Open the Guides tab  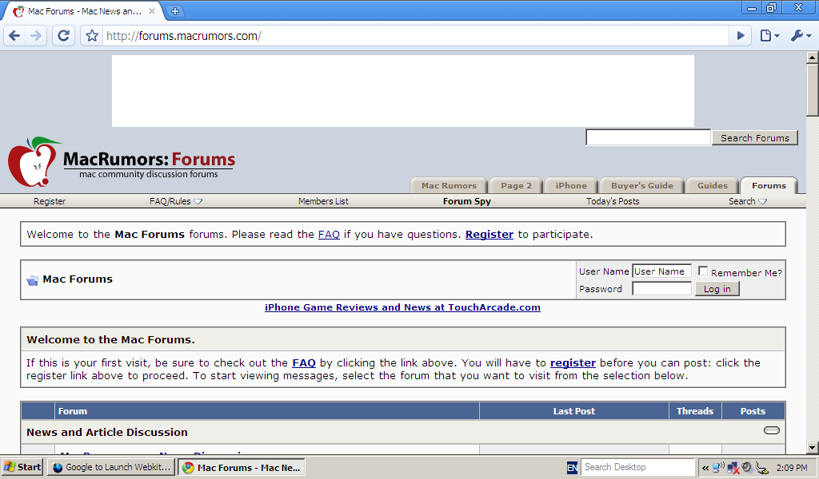(713, 185)
